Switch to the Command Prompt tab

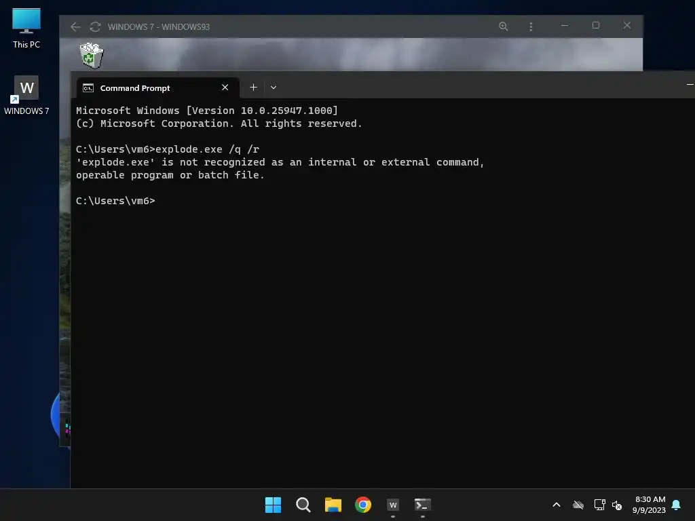157,88
